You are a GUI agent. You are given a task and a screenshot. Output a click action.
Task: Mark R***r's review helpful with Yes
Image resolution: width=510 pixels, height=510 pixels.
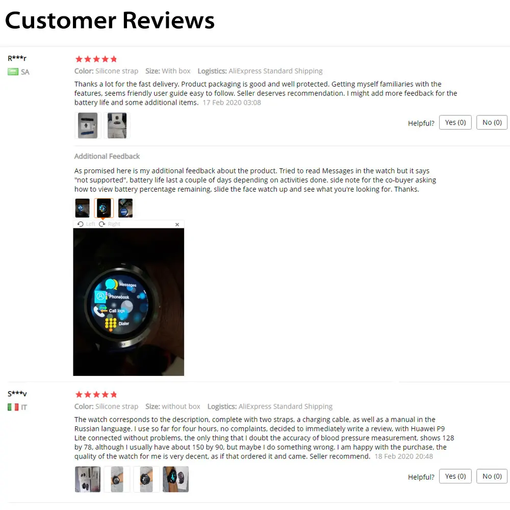pos(455,122)
